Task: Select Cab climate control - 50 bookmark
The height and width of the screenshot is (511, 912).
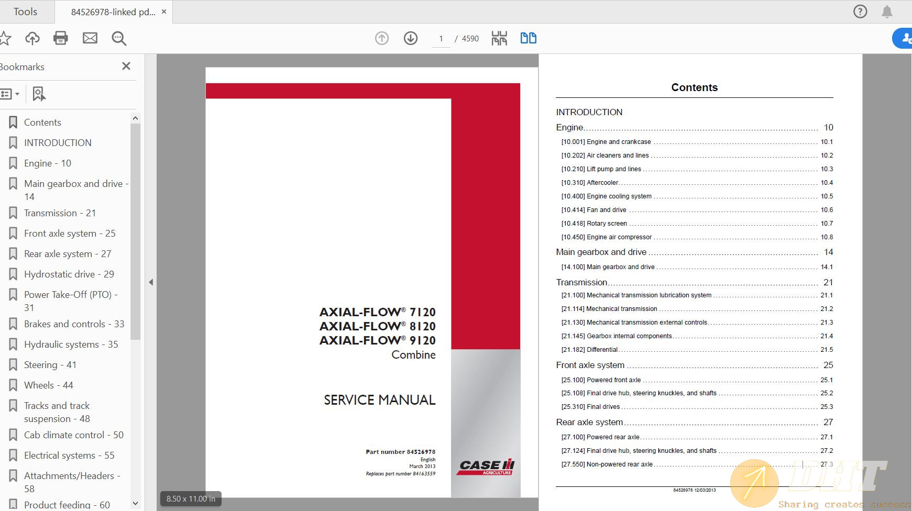Action: (74, 435)
